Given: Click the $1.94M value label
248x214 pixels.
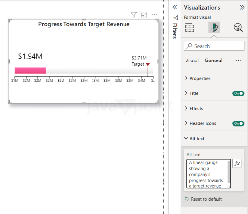Looking at the screenshot, I should (30, 56).
